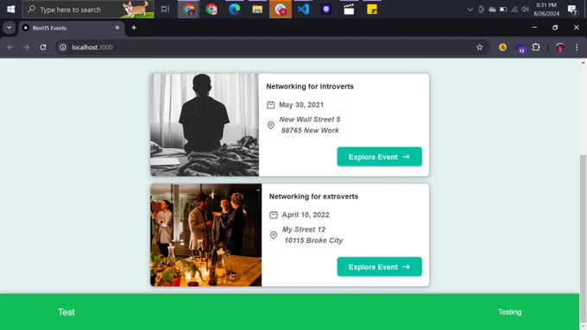Viewport: 587px width, 330px height.
Task: Click the My Street 12 address
Action: pos(312,235)
